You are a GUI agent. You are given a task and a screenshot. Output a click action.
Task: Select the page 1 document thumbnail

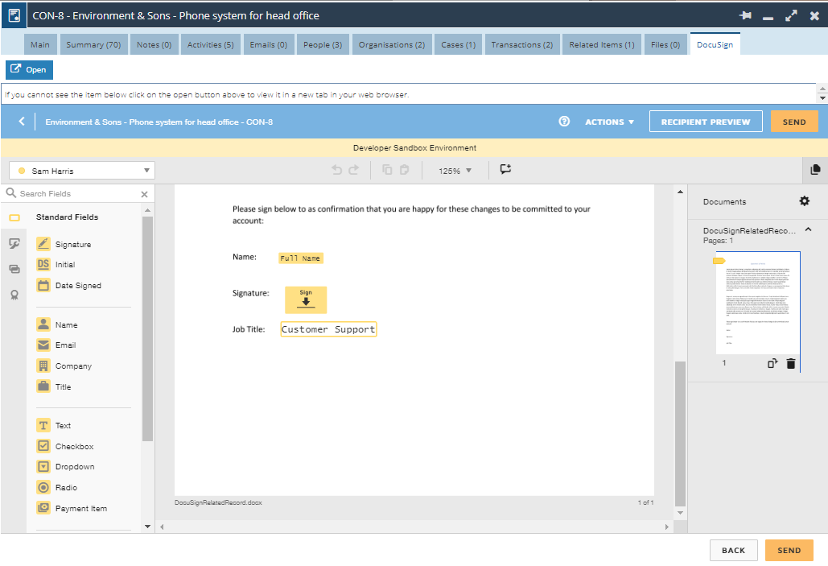coord(758,302)
